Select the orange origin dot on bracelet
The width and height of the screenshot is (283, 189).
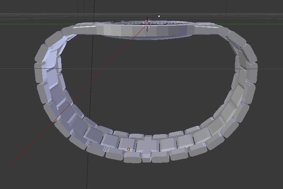(x=129, y=149)
